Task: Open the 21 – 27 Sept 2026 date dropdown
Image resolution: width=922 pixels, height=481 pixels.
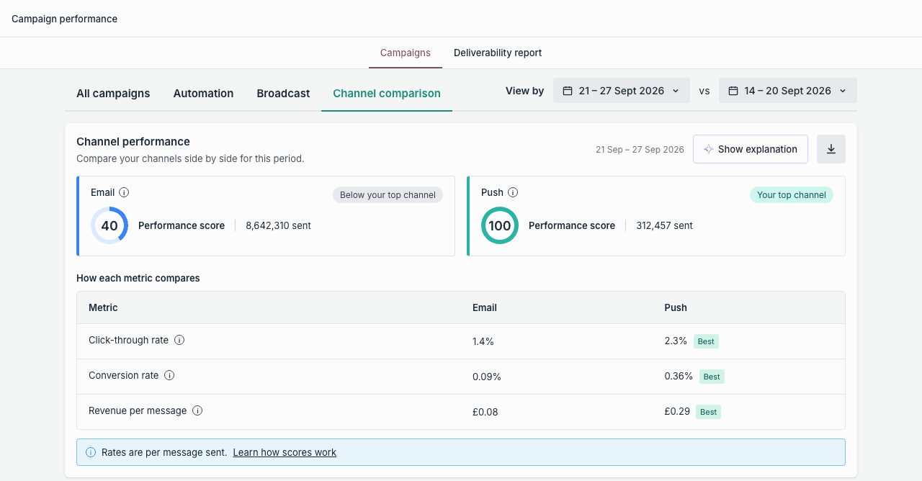Action: pos(622,91)
